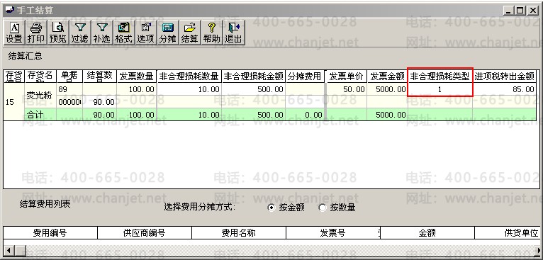This screenshot has width=543, height=260.
Task: Click the 非合理损耗类型 cell showing 1
Action: coord(440,89)
